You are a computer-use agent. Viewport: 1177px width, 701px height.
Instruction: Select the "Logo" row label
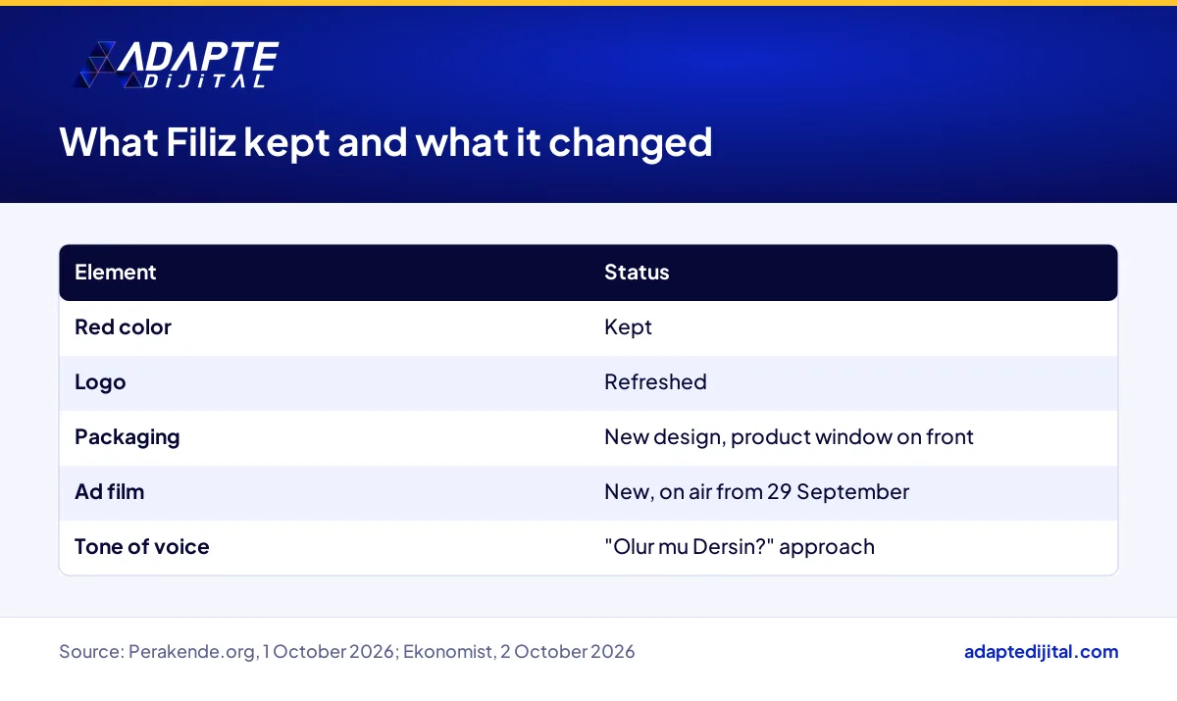100,382
